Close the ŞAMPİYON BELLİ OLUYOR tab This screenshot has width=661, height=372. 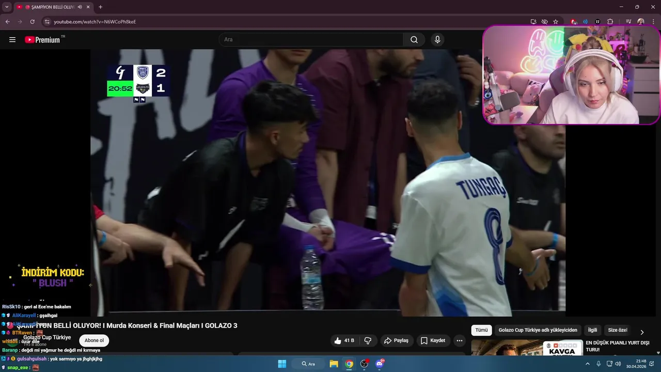pos(88,7)
